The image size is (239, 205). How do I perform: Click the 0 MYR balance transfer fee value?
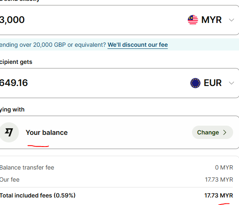click(x=224, y=167)
